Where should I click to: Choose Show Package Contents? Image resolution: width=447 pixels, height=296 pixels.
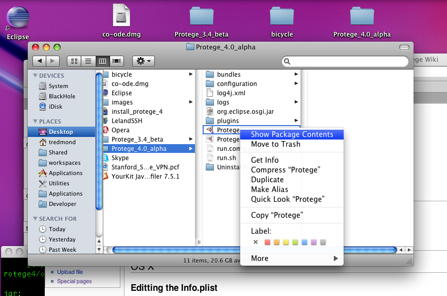(x=292, y=134)
